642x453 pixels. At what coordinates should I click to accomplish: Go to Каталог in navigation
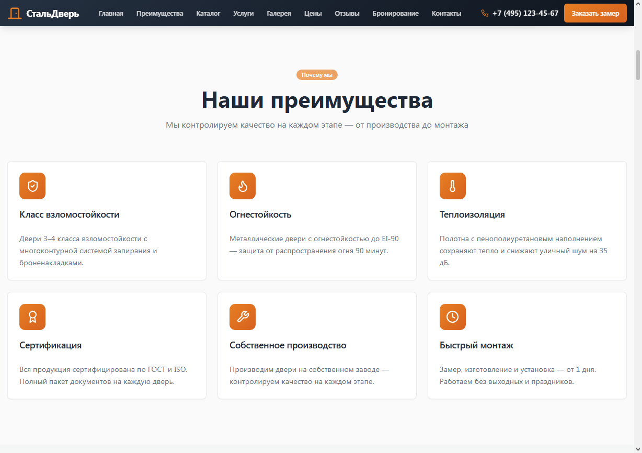(208, 13)
